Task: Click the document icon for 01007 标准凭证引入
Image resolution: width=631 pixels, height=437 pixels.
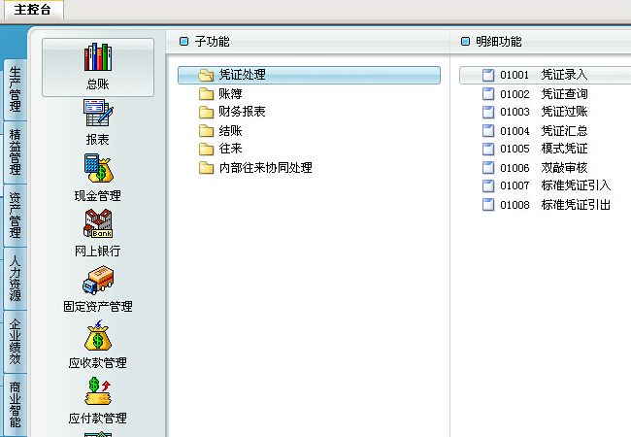Action: pyautogui.click(x=488, y=185)
